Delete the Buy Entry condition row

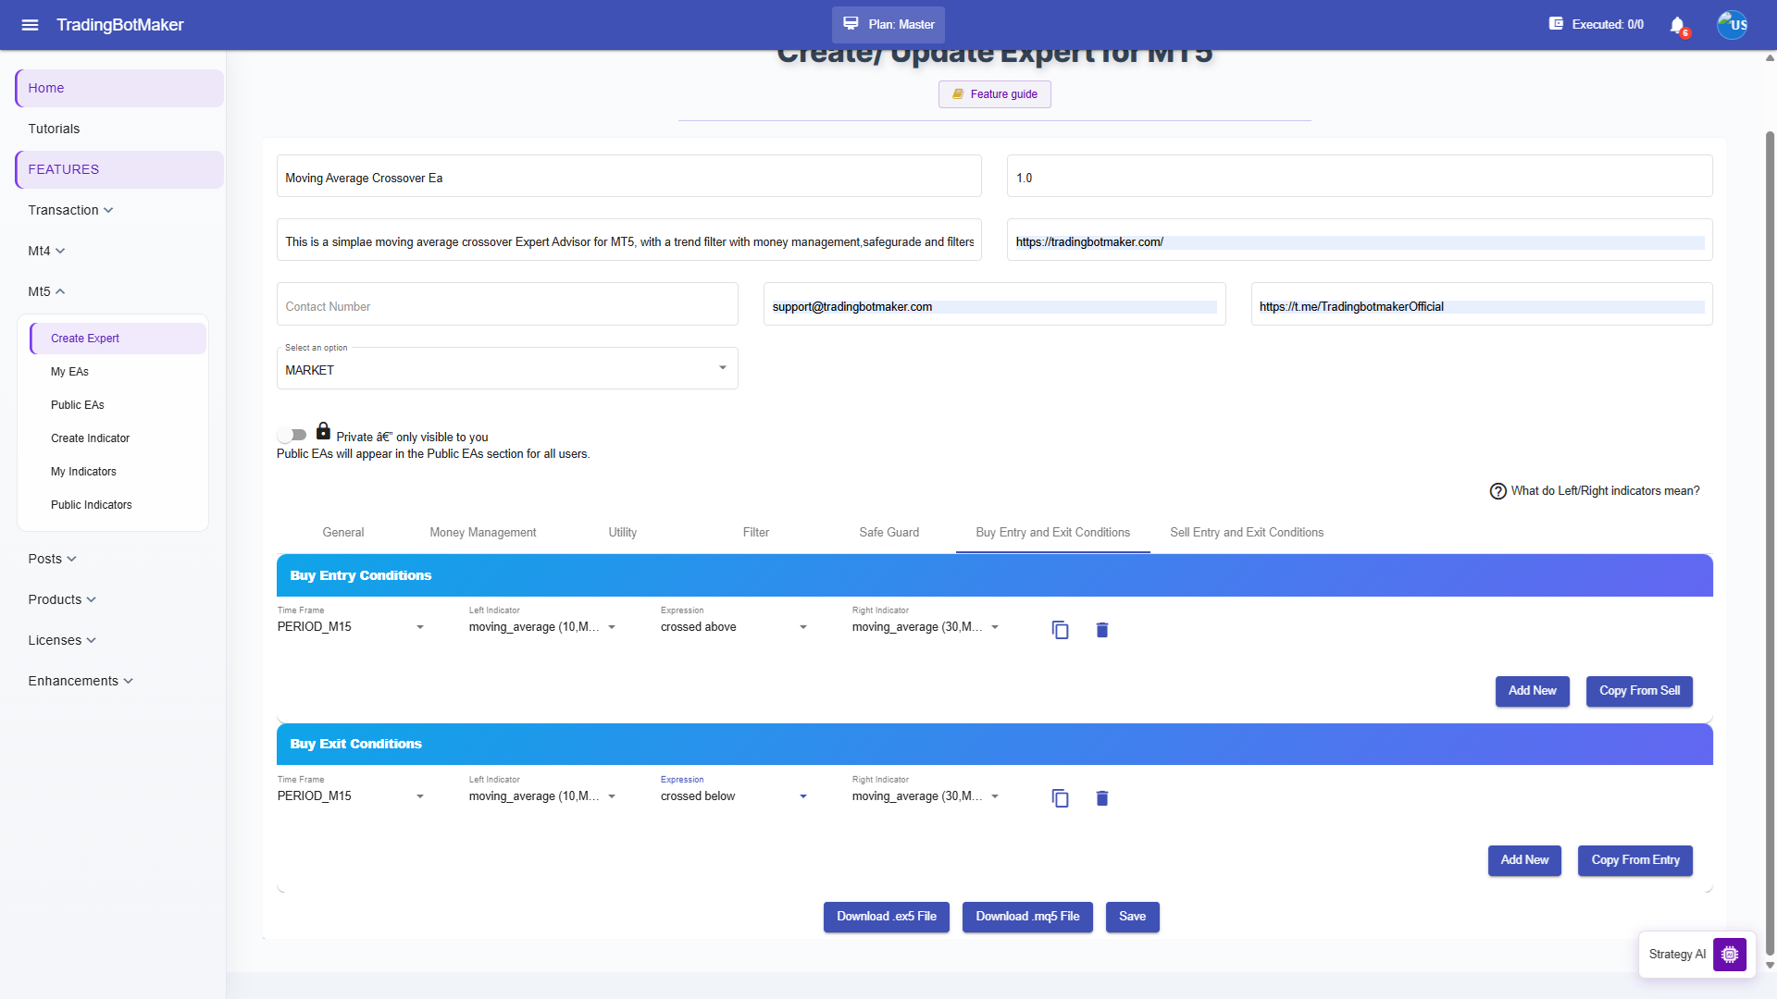point(1102,630)
